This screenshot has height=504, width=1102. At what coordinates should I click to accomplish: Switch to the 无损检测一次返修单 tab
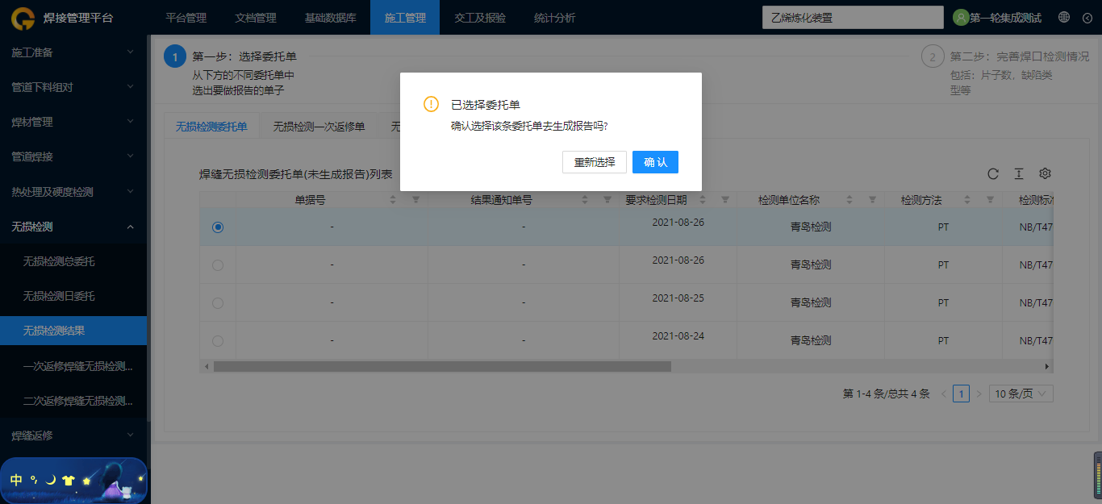coord(319,127)
